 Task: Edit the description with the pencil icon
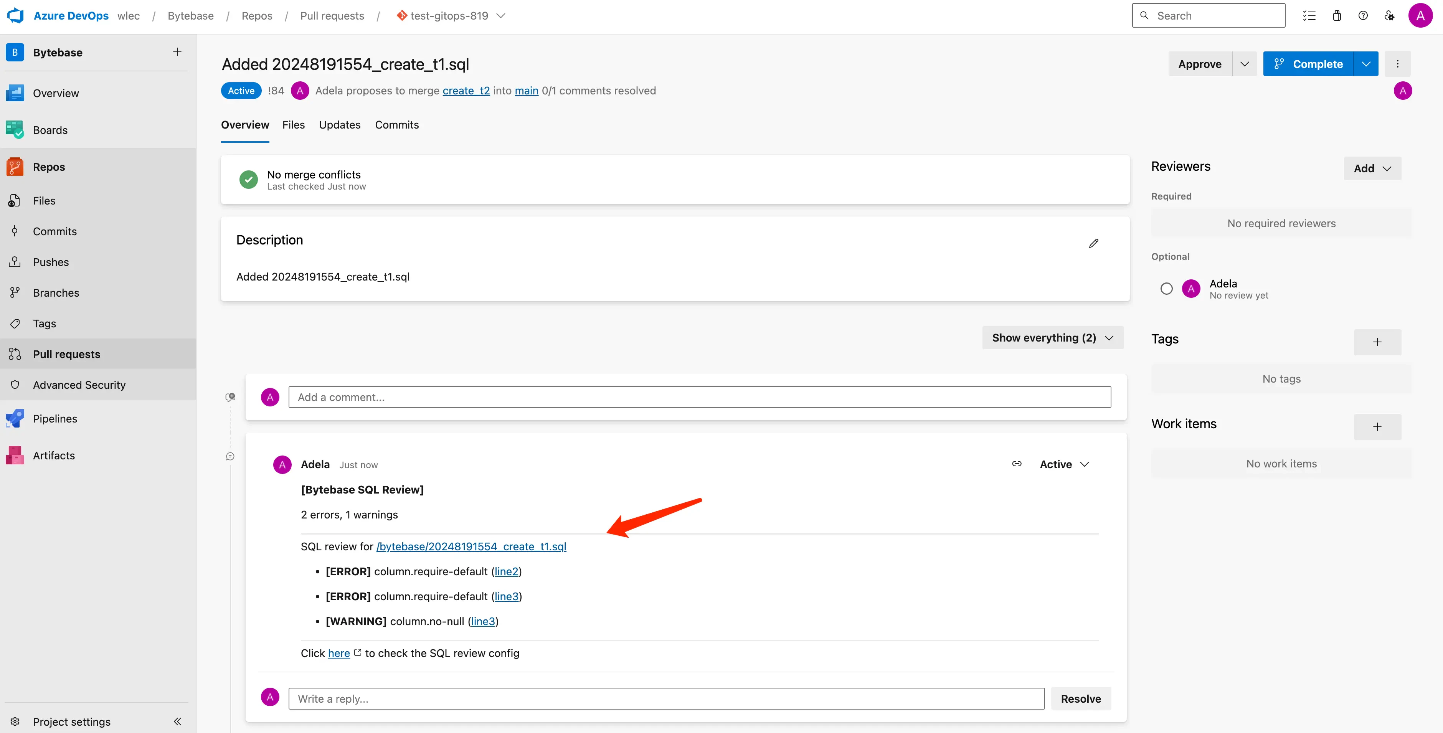click(x=1093, y=243)
